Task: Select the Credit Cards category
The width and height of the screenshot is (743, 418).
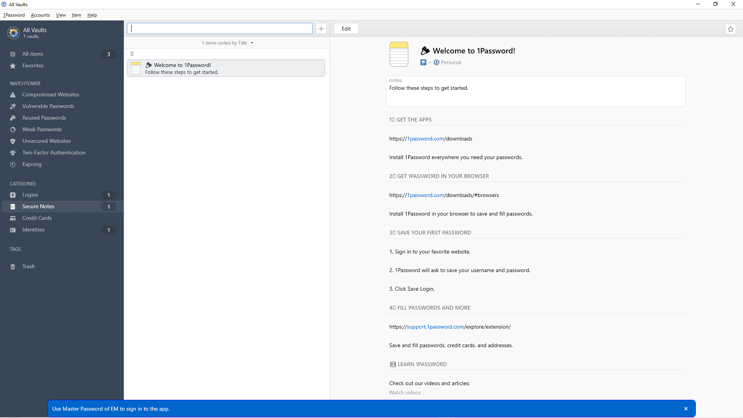Action: (x=62, y=218)
